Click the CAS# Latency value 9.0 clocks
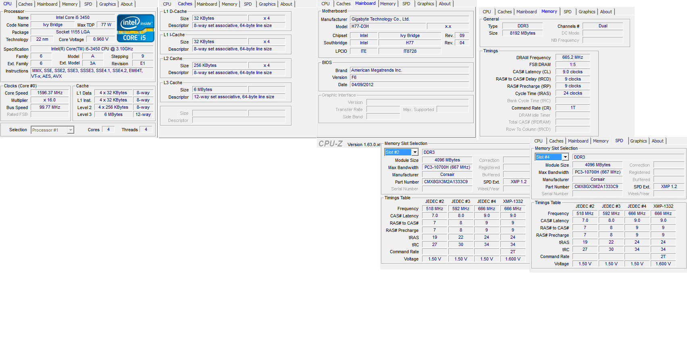This screenshot has height=345, width=687. (572, 72)
